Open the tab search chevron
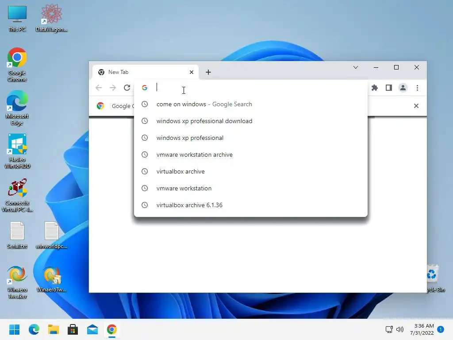453x340 pixels. (x=356, y=67)
